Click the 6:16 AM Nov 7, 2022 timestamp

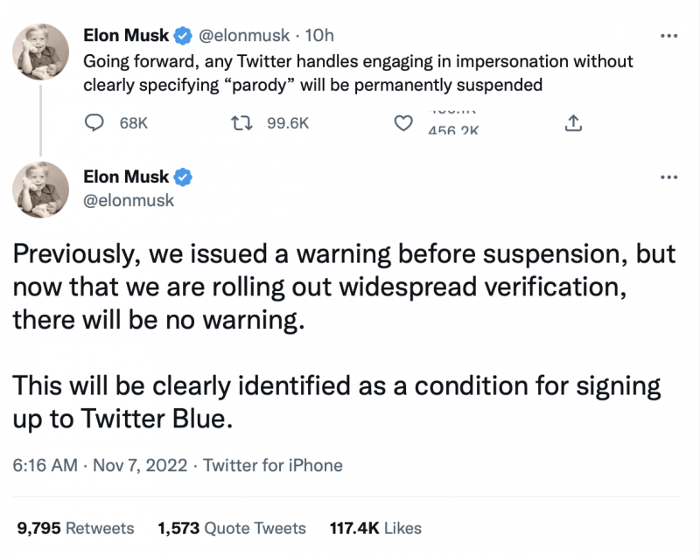tap(100, 465)
